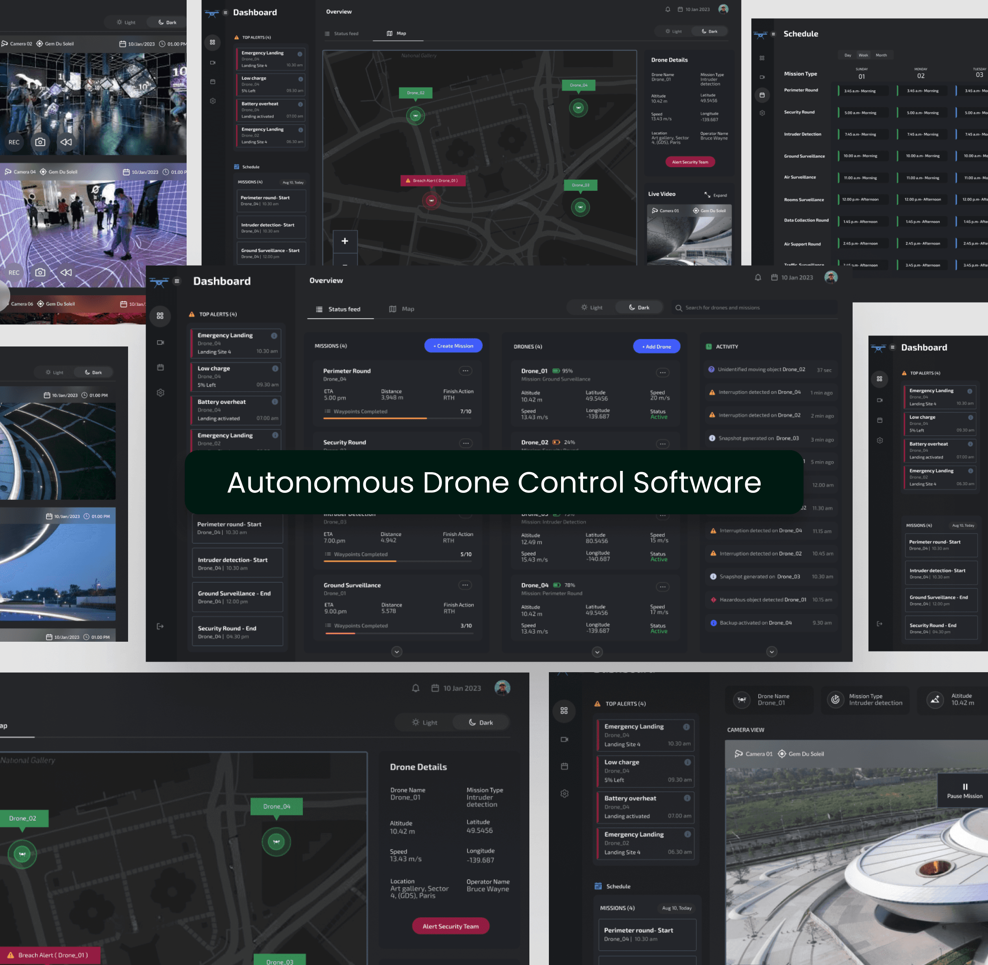
Task: Expand activity list with bottom chevron
Action: click(x=771, y=652)
